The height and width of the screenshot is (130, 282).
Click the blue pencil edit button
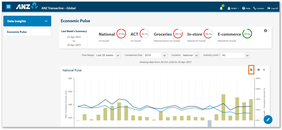pyautogui.click(x=268, y=119)
